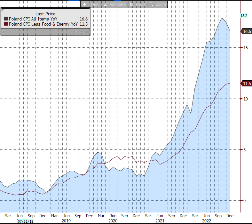Click the 16.6 axis price flag
Viewport: 252px width, 224px height.
(x=246, y=31)
